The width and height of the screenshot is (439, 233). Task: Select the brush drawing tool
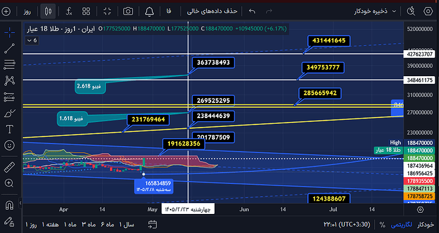(x=10, y=114)
